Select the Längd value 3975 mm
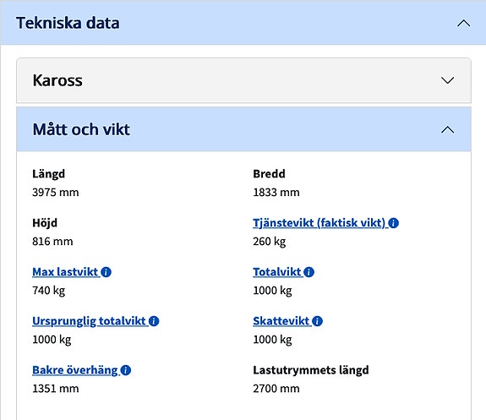Screen dimensions: 486x420 pyautogui.click(x=56, y=192)
